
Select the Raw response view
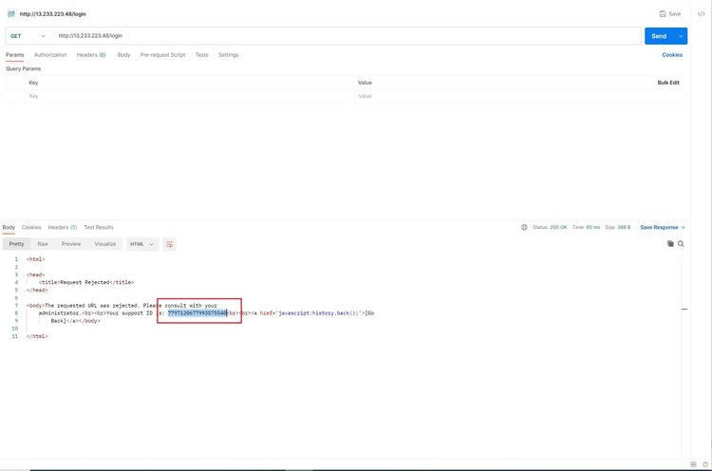(x=43, y=244)
